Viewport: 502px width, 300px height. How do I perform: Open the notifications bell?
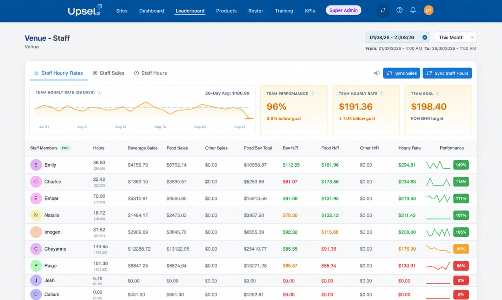[413, 10]
